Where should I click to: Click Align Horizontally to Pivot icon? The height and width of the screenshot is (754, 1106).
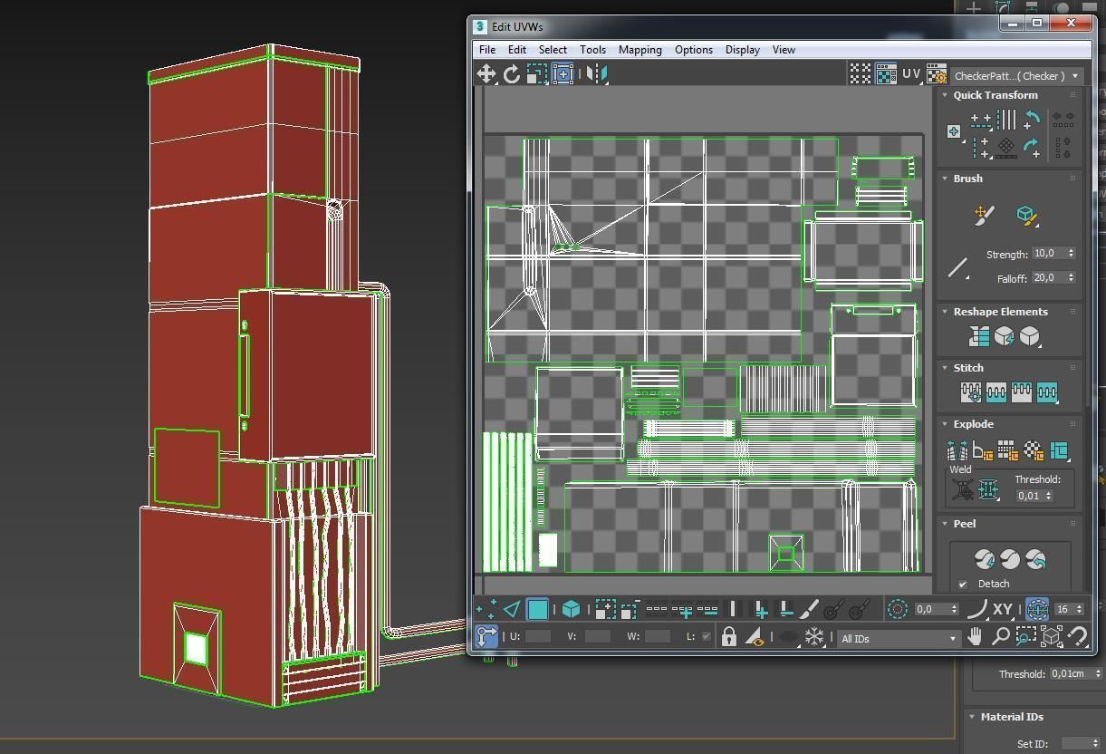pyautogui.click(x=981, y=119)
